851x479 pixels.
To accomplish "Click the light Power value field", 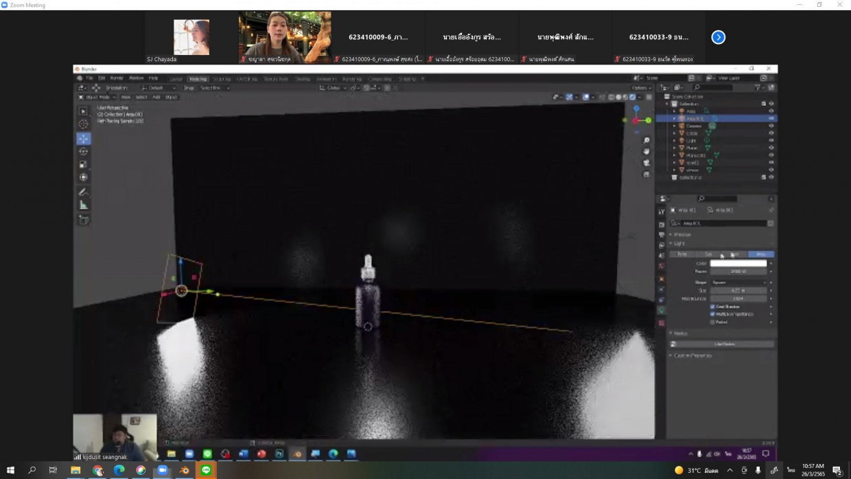I will 738,272.
